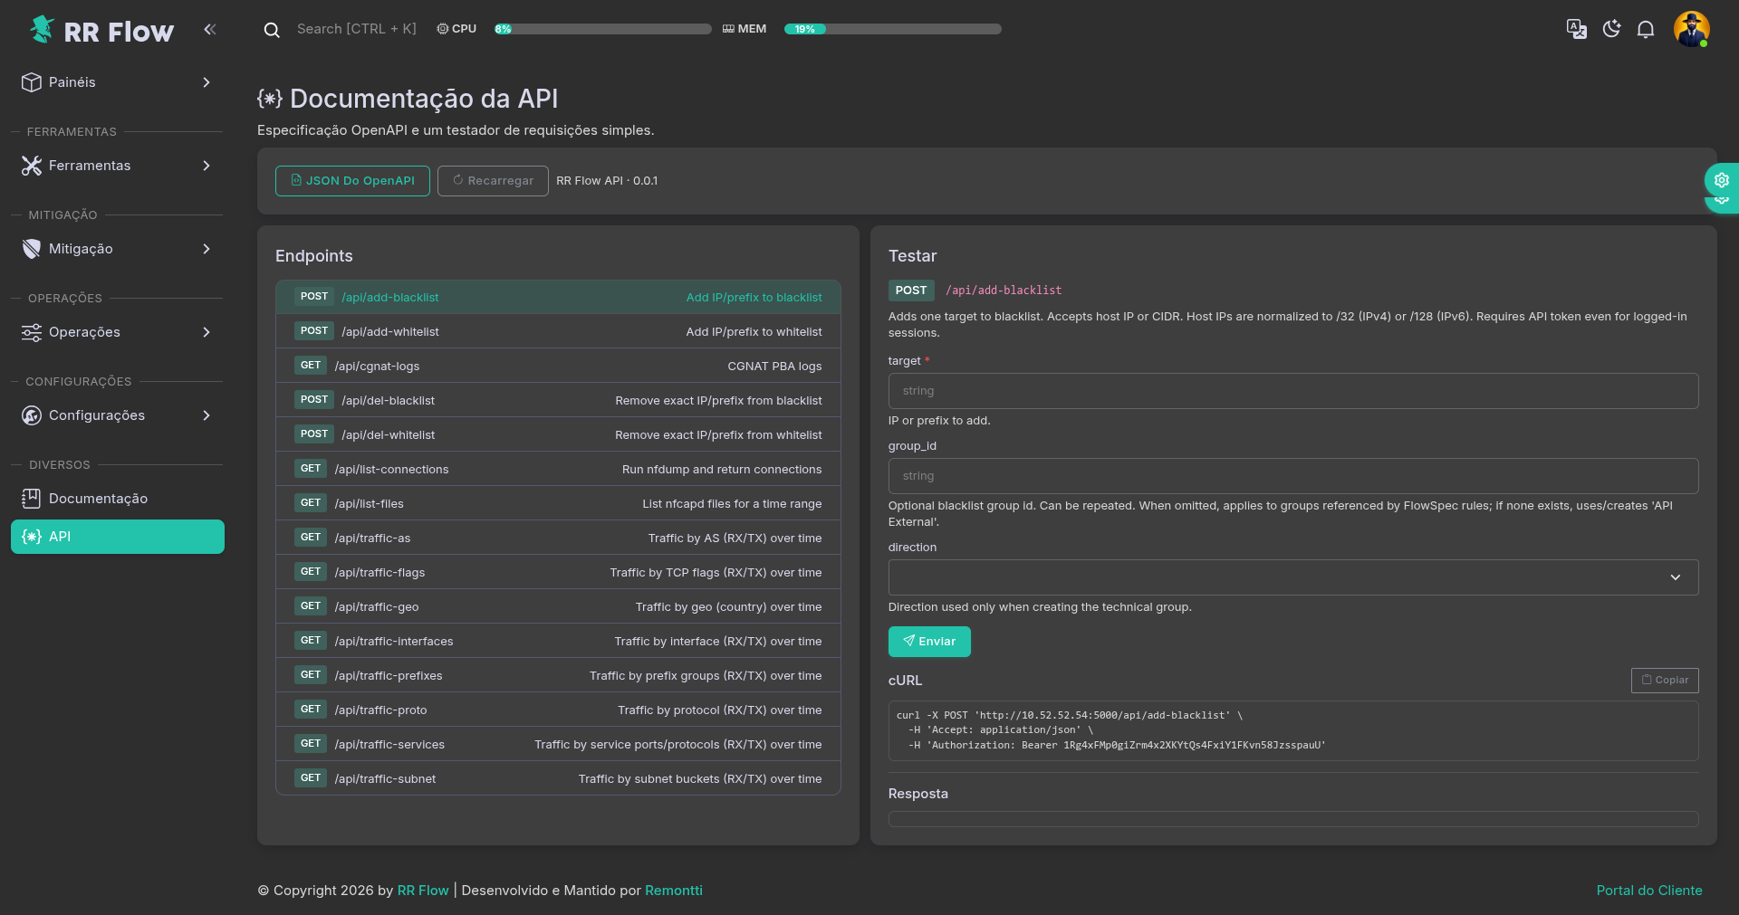Click the search magnifier icon
Image resolution: width=1739 pixels, height=915 pixels.
click(272, 30)
